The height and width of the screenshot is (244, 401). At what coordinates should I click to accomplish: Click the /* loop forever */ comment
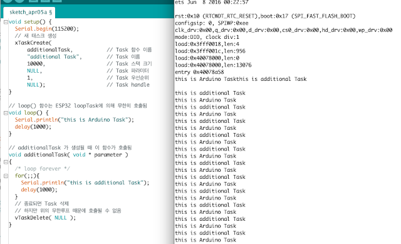42,169
